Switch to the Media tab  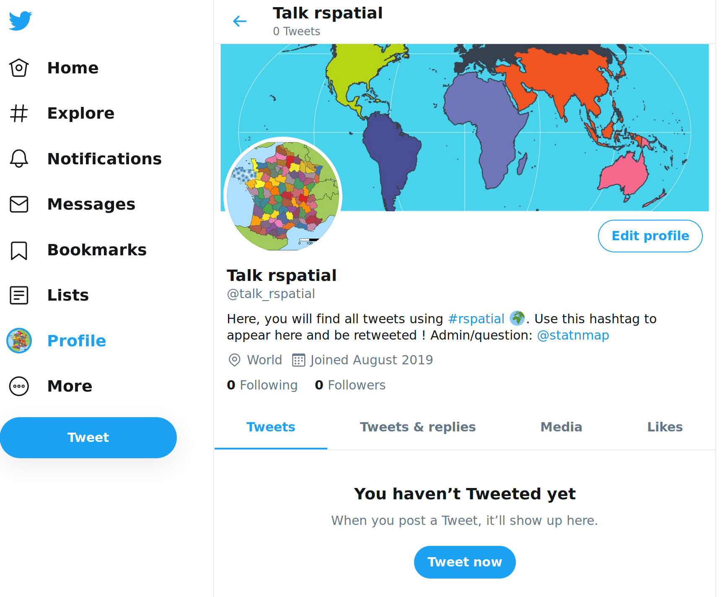coord(561,427)
